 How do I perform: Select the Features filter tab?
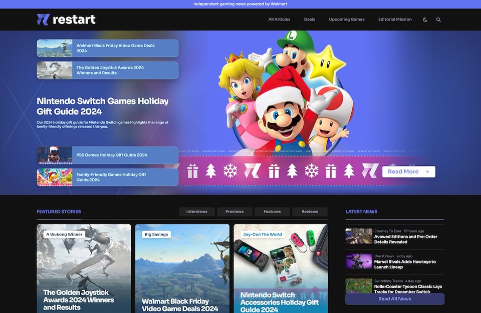tap(272, 211)
